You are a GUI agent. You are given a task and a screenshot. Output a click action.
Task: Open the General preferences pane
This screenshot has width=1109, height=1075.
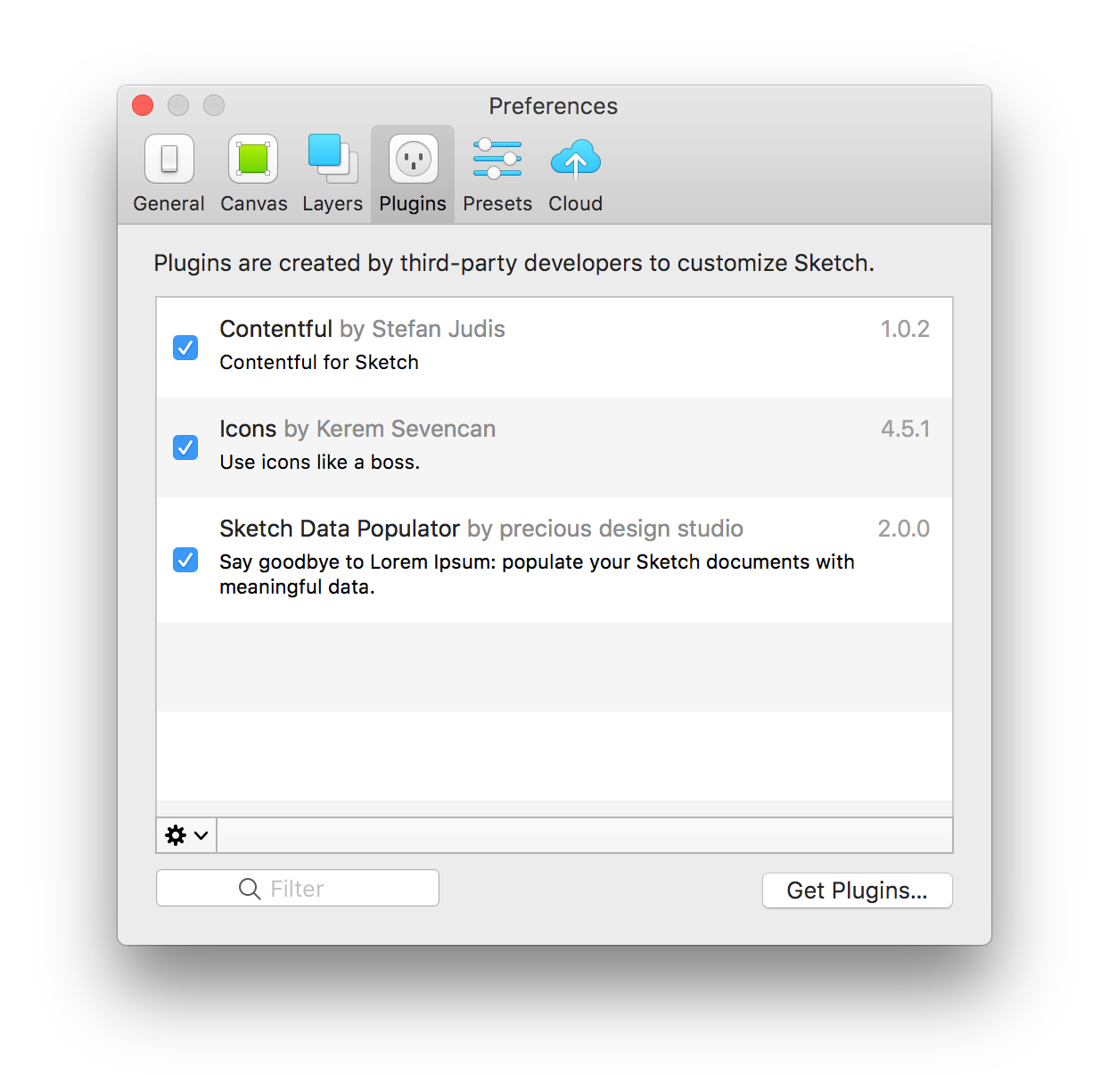tap(168, 174)
